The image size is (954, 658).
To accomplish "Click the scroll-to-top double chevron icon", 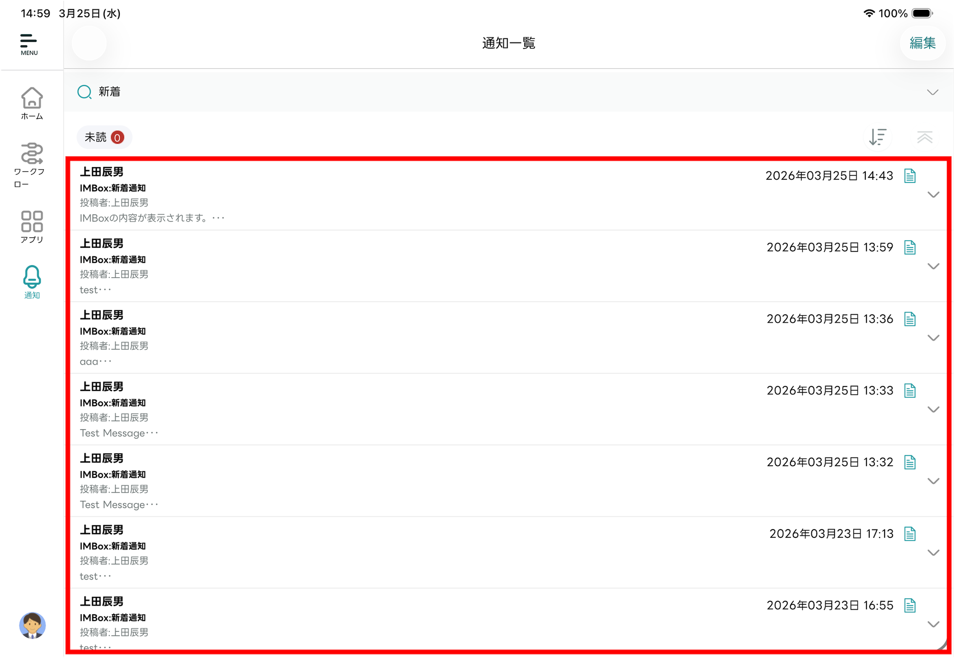I will (925, 137).
